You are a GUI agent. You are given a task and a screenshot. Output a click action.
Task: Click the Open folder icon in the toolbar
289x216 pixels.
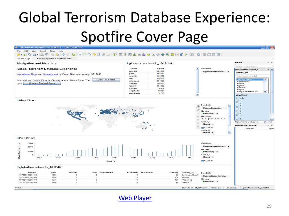18,55
